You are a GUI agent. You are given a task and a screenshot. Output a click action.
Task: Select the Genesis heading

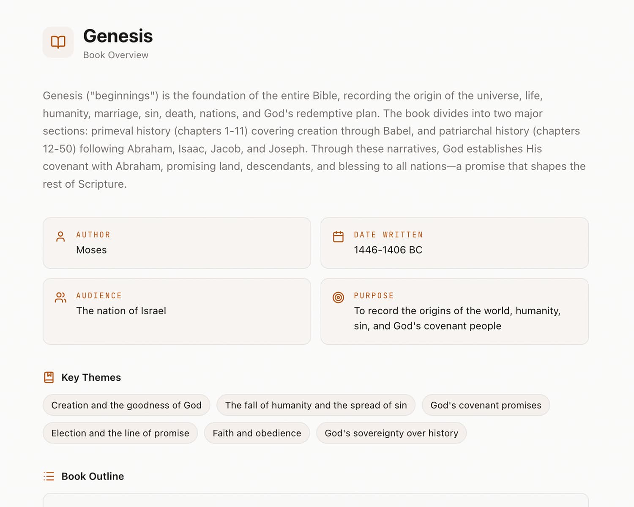(118, 36)
